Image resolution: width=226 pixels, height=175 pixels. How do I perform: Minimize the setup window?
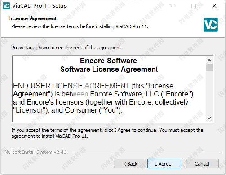(173, 6)
